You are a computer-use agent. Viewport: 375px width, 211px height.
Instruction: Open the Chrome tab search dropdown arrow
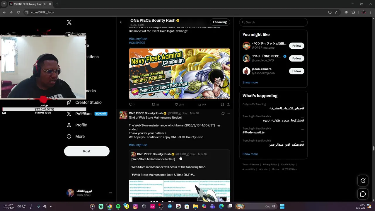(x=4, y=4)
